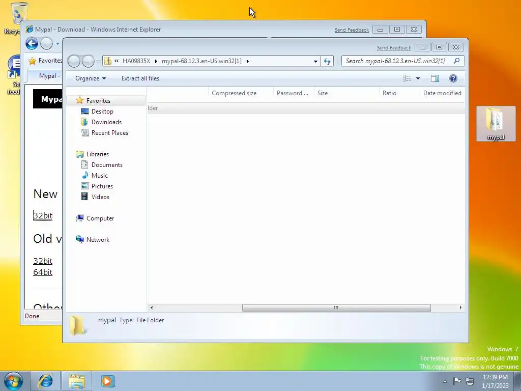Image resolution: width=521 pixels, height=391 pixels.
Task: Go back in the Internet Explorer window
Action: coord(32,44)
